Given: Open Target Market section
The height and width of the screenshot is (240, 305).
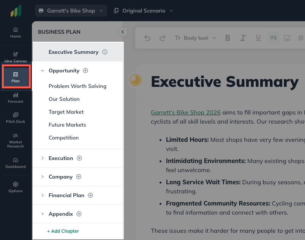Looking at the screenshot, I should click(x=66, y=112).
